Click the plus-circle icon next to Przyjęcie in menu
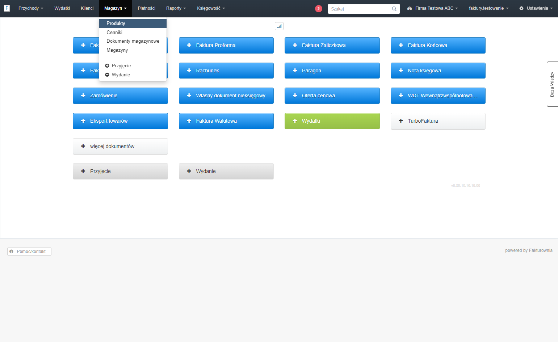558x342 pixels. point(107,66)
